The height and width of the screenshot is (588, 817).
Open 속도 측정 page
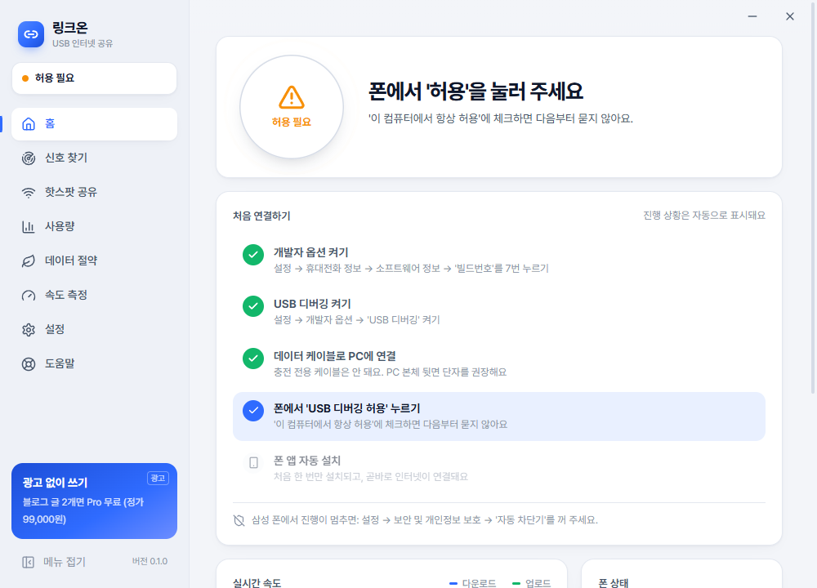click(94, 296)
